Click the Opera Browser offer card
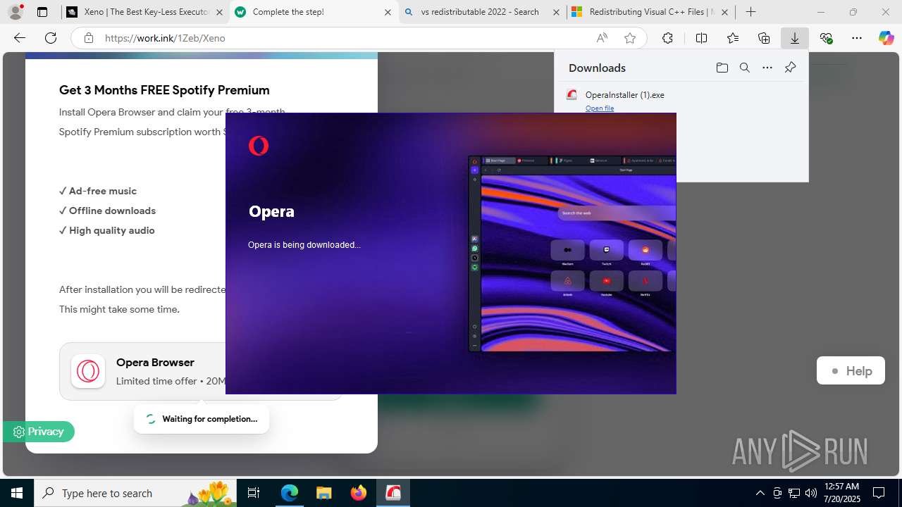 (x=201, y=371)
